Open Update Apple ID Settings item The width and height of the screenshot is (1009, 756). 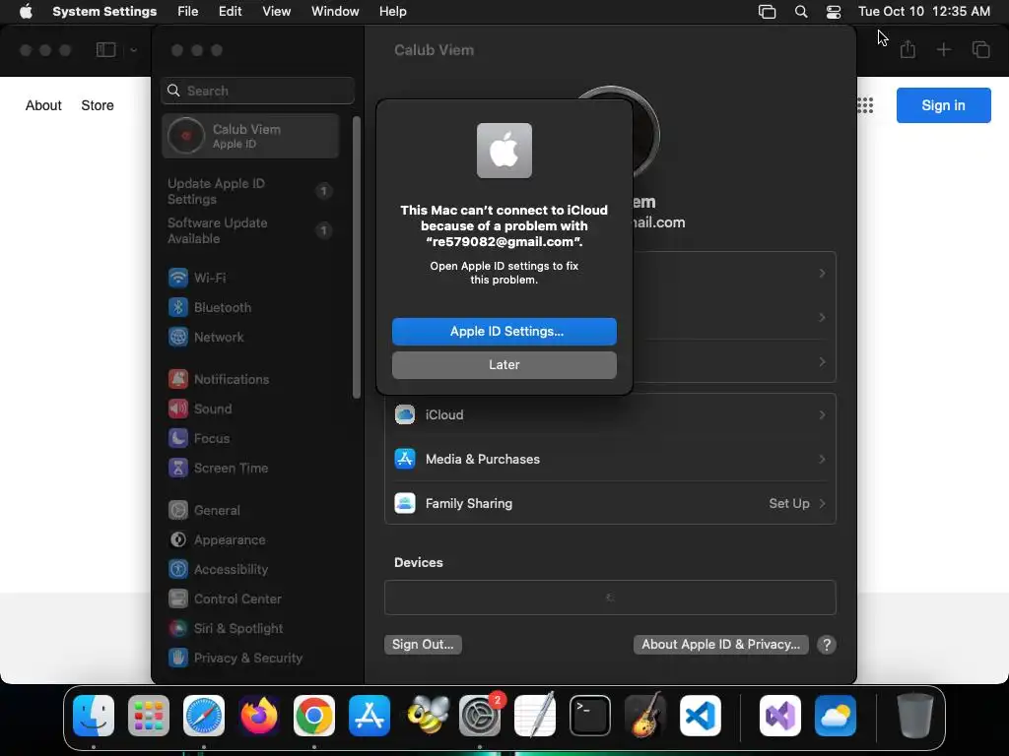point(249,192)
